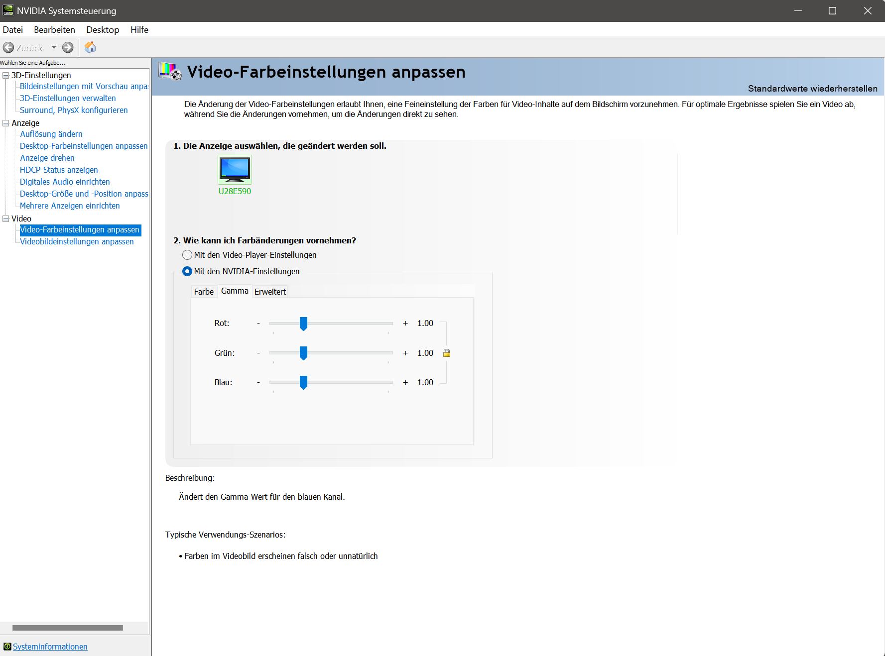Click the video color settings header icon

pos(170,71)
